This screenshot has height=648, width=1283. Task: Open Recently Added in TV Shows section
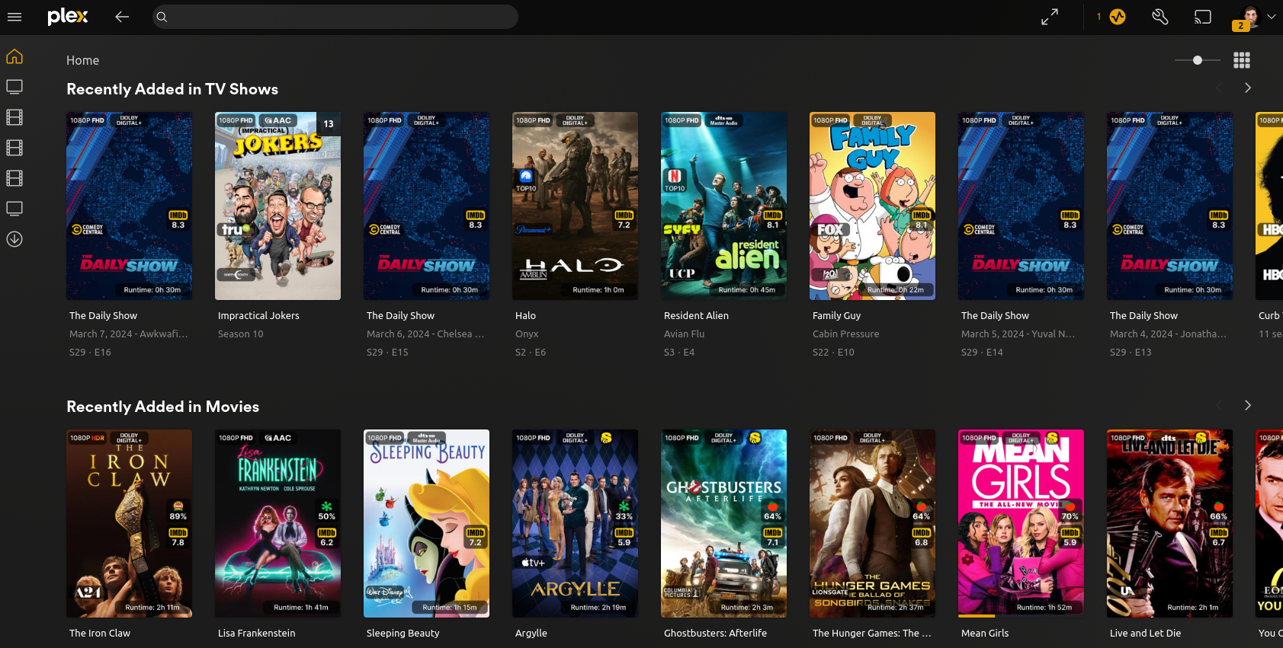tap(172, 89)
